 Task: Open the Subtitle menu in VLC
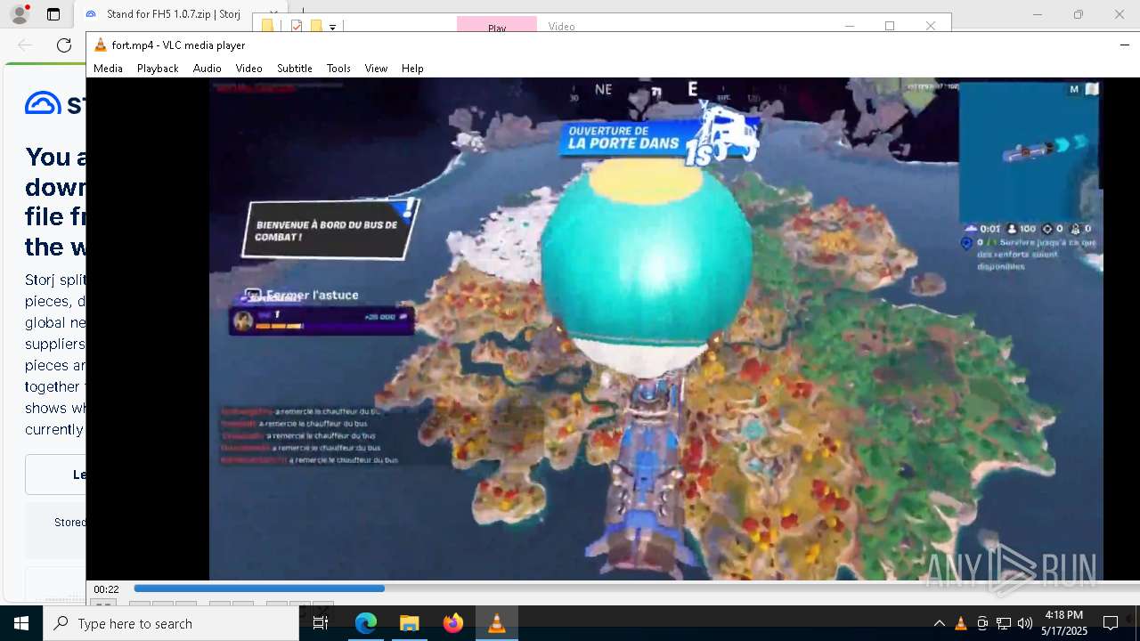294,69
